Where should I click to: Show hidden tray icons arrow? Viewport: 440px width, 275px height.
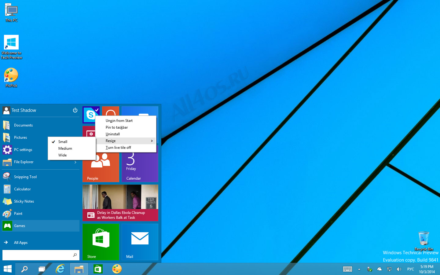359,269
